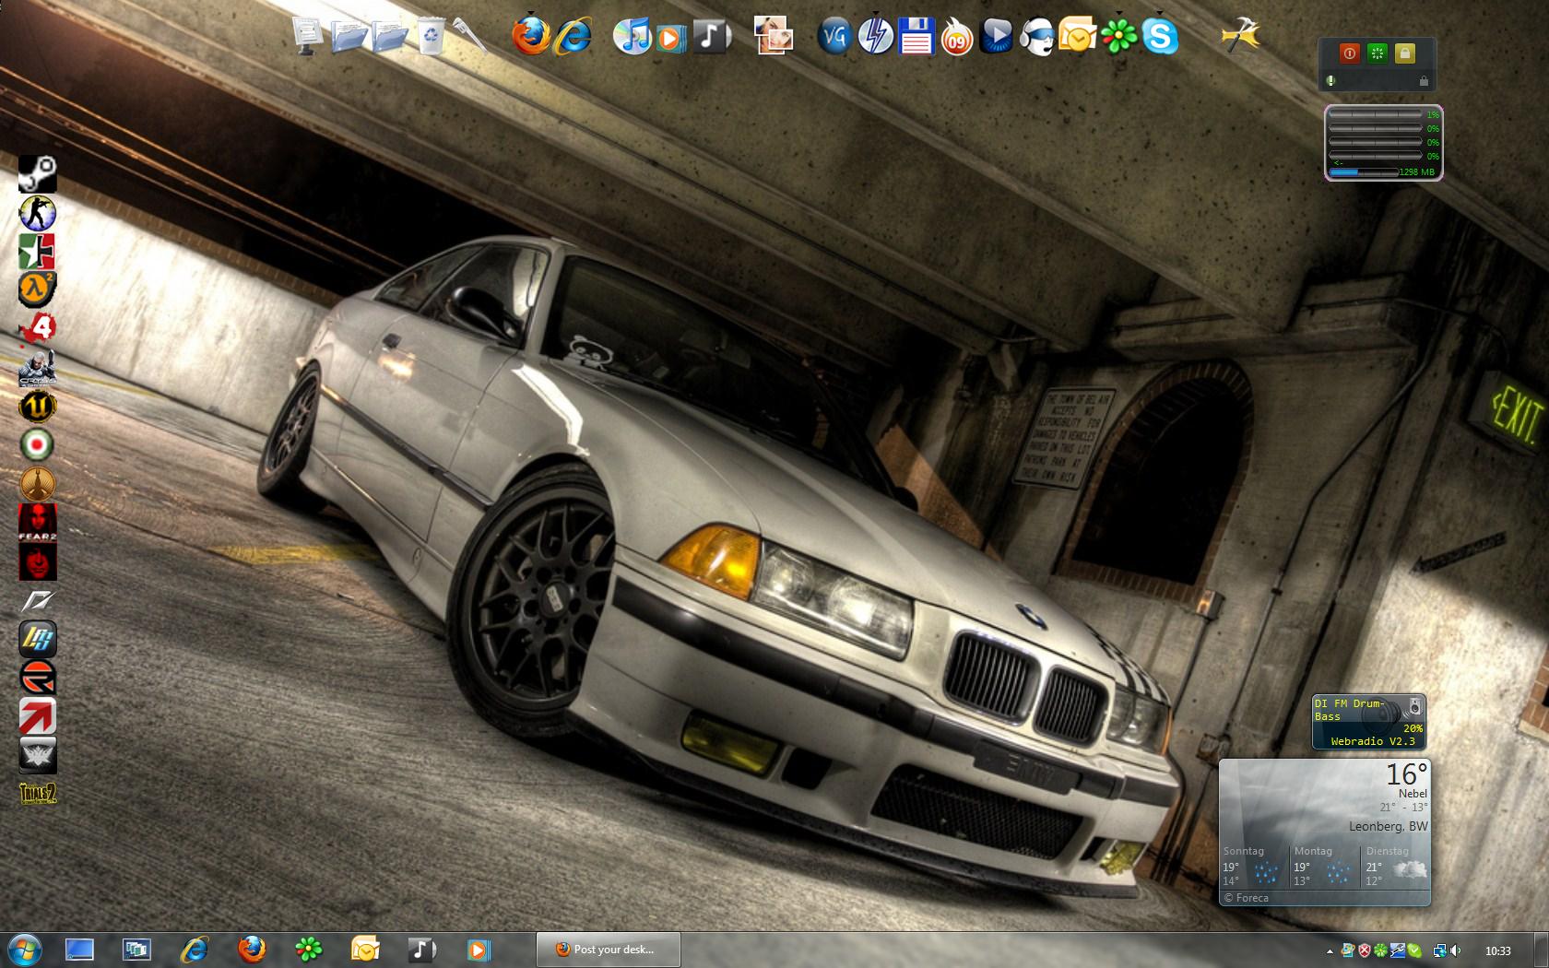This screenshot has height=968, width=1549.
Task: Activate the 'Post your desk...' taskbar button
Action: [609, 950]
